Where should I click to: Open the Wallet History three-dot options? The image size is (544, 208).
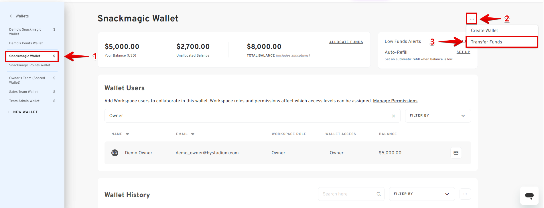(465, 194)
